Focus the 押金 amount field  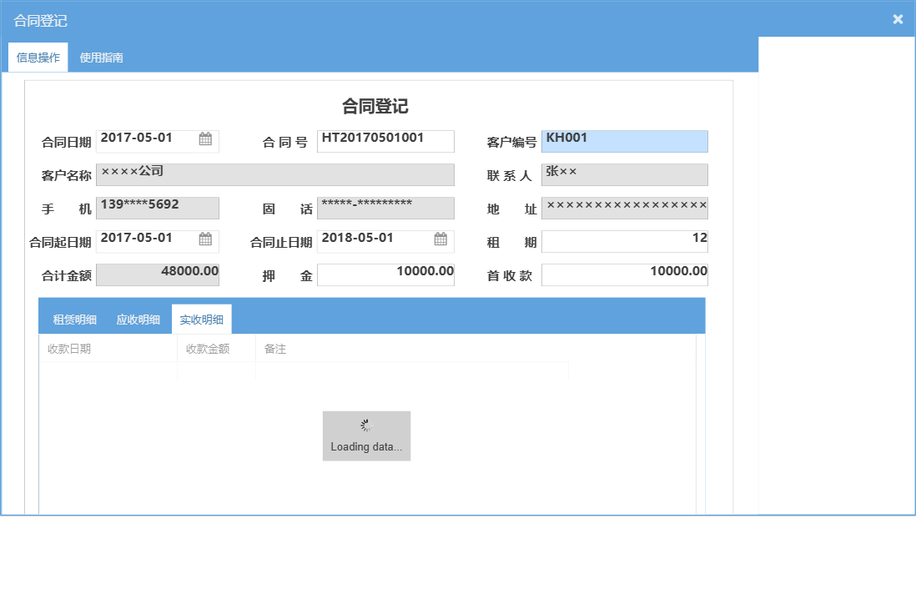pyautogui.click(x=385, y=274)
